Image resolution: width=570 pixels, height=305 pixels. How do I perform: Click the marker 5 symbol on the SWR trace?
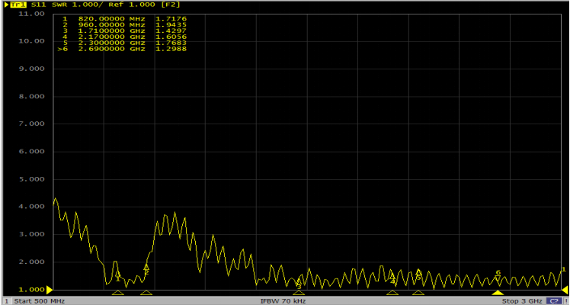[x=418, y=274]
